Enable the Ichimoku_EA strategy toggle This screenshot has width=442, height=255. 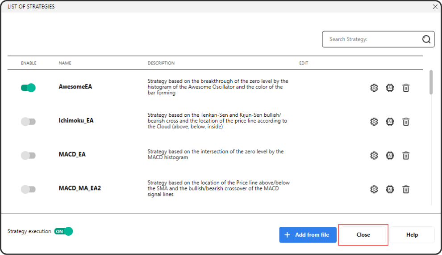[28, 122]
